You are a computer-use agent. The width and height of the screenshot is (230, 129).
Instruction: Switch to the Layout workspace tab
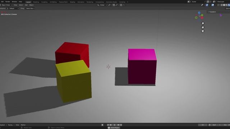click(x=28, y=2)
